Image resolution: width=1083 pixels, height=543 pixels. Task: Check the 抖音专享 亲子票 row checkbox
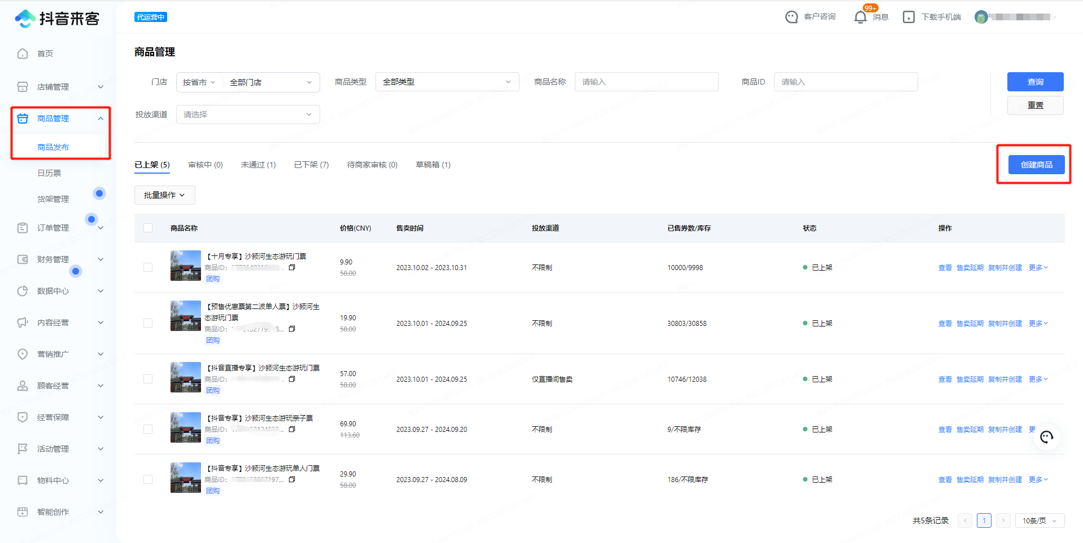(148, 429)
